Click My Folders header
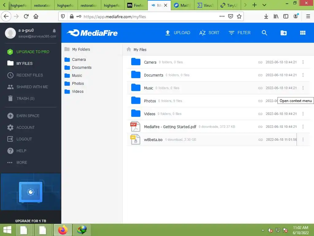314x236 pixels. click(77, 49)
